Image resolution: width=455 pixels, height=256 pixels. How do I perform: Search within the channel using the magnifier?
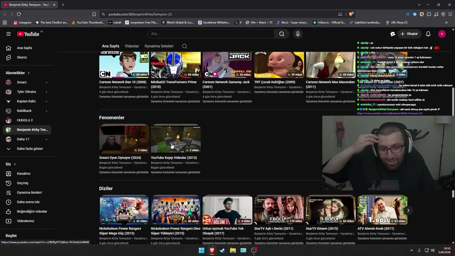point(184,46)
